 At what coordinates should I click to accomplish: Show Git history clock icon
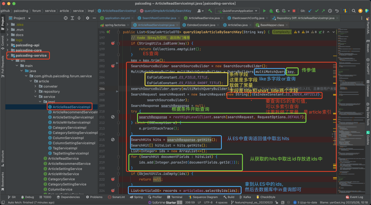[x=330, y=11]
